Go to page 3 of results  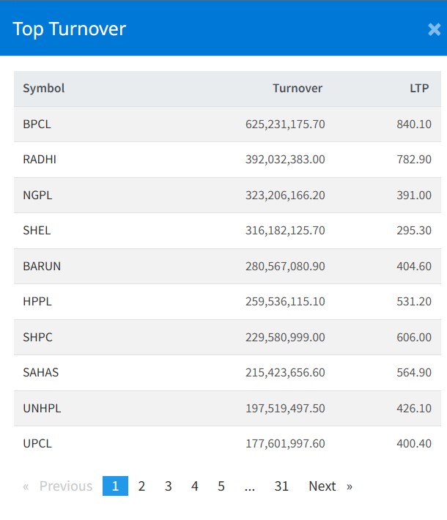pyautogui.click(x=168, y=486)
